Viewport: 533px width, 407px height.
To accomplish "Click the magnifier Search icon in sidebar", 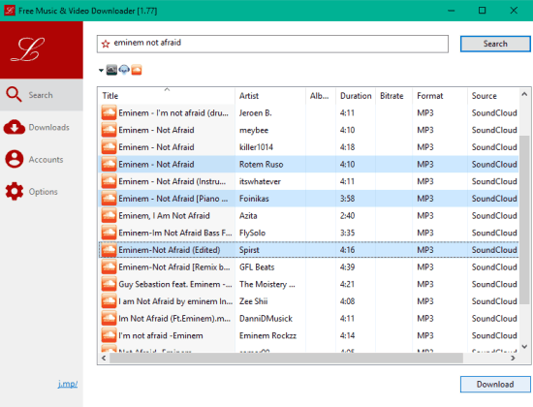I will click(x=14, y=95).
